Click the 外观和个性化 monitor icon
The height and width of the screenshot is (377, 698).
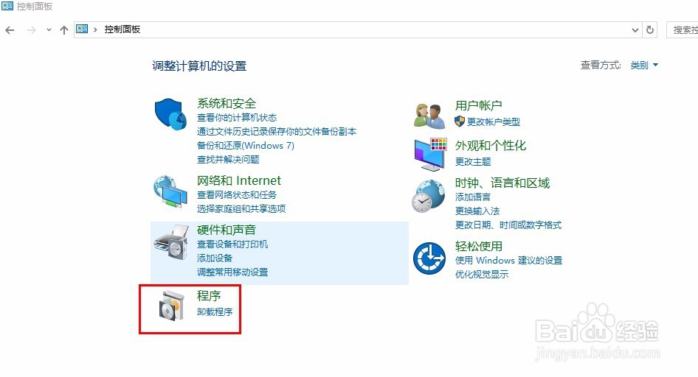(x=430, y=154)
